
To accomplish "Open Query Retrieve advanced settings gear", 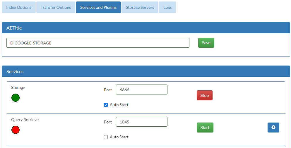I will click(273, 128).
